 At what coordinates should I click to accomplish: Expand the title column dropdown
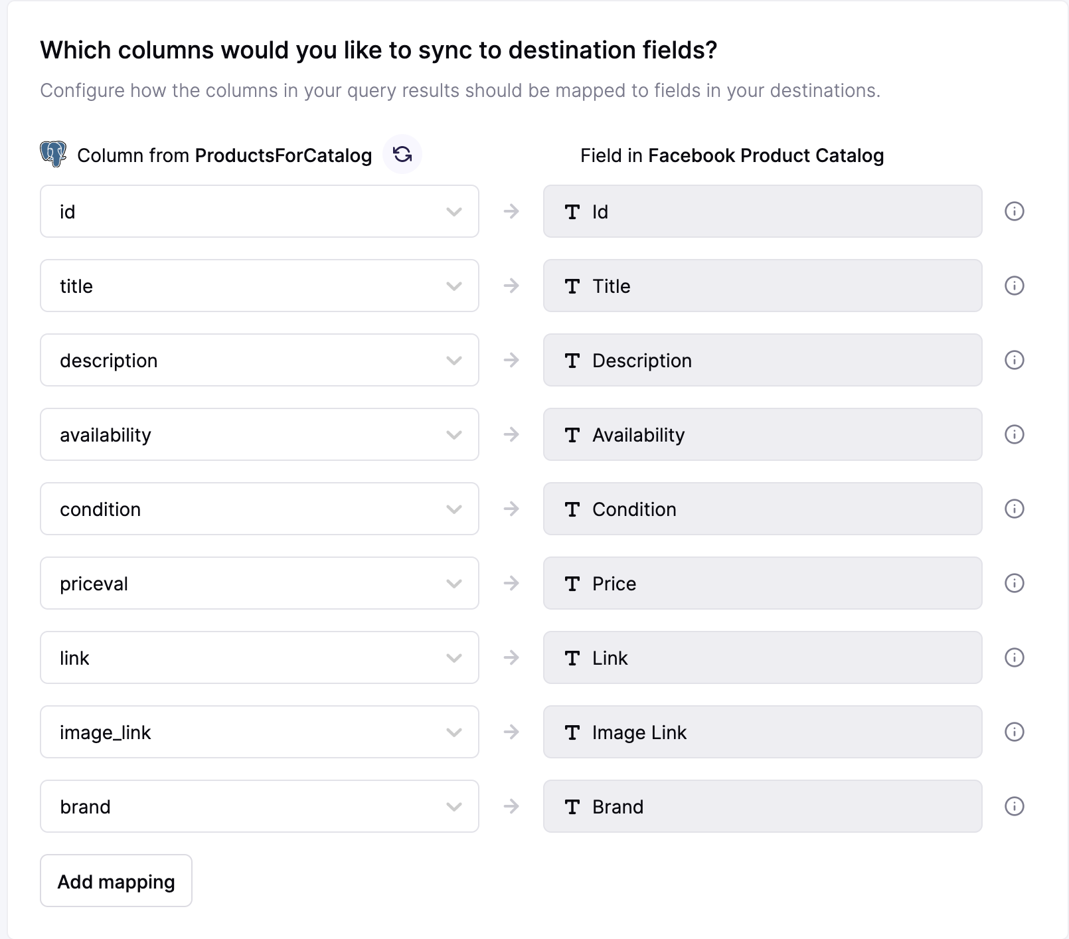(259, 286)
